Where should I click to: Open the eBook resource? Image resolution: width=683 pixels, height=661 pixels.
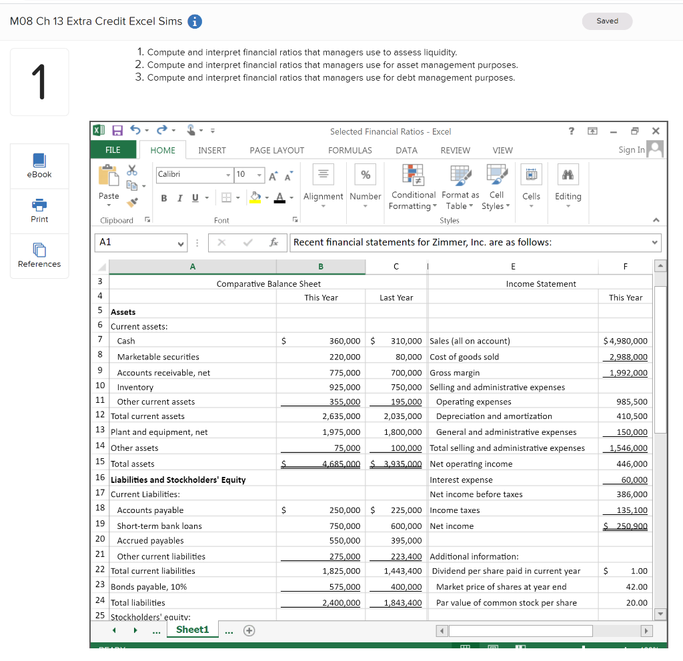coord(39,166)
